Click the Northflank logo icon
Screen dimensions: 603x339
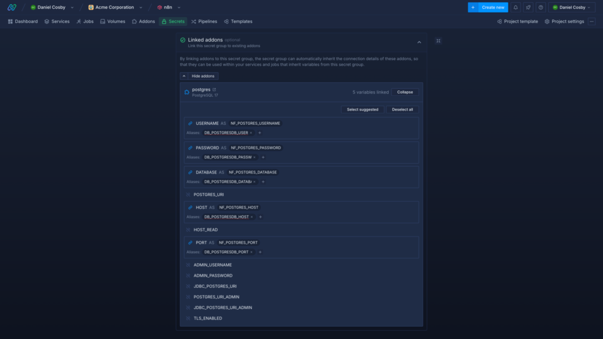[x=12, y=8]
